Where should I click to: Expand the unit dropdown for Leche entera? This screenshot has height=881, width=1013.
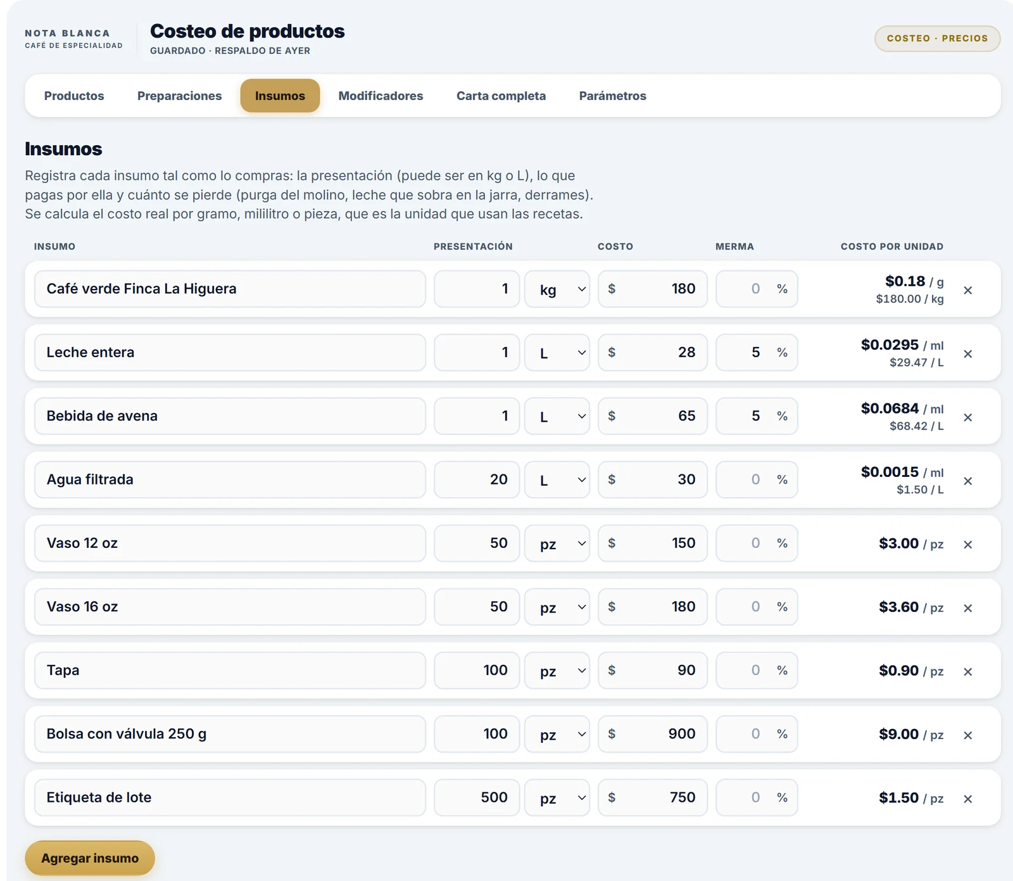pos(557,353)
